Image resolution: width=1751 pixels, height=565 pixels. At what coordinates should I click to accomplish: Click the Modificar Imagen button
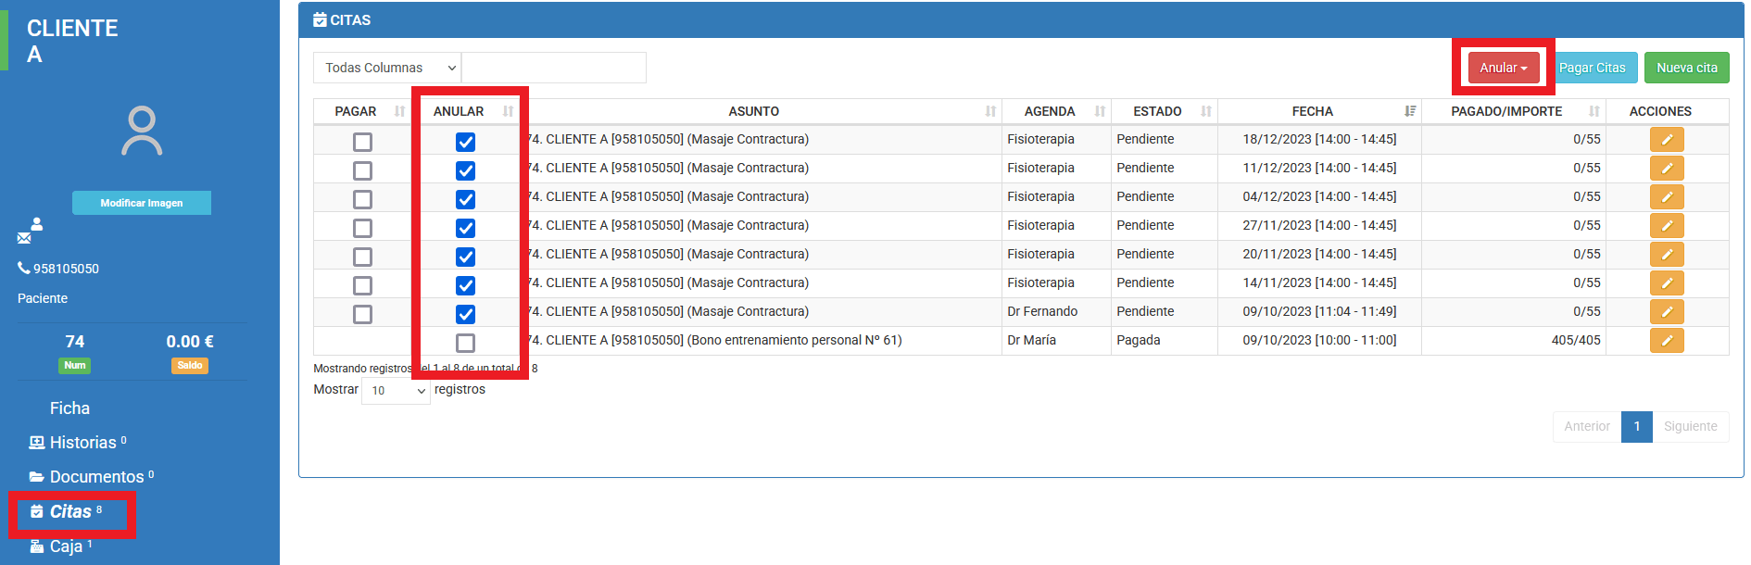pyautogui.click(x=142, y=203)
